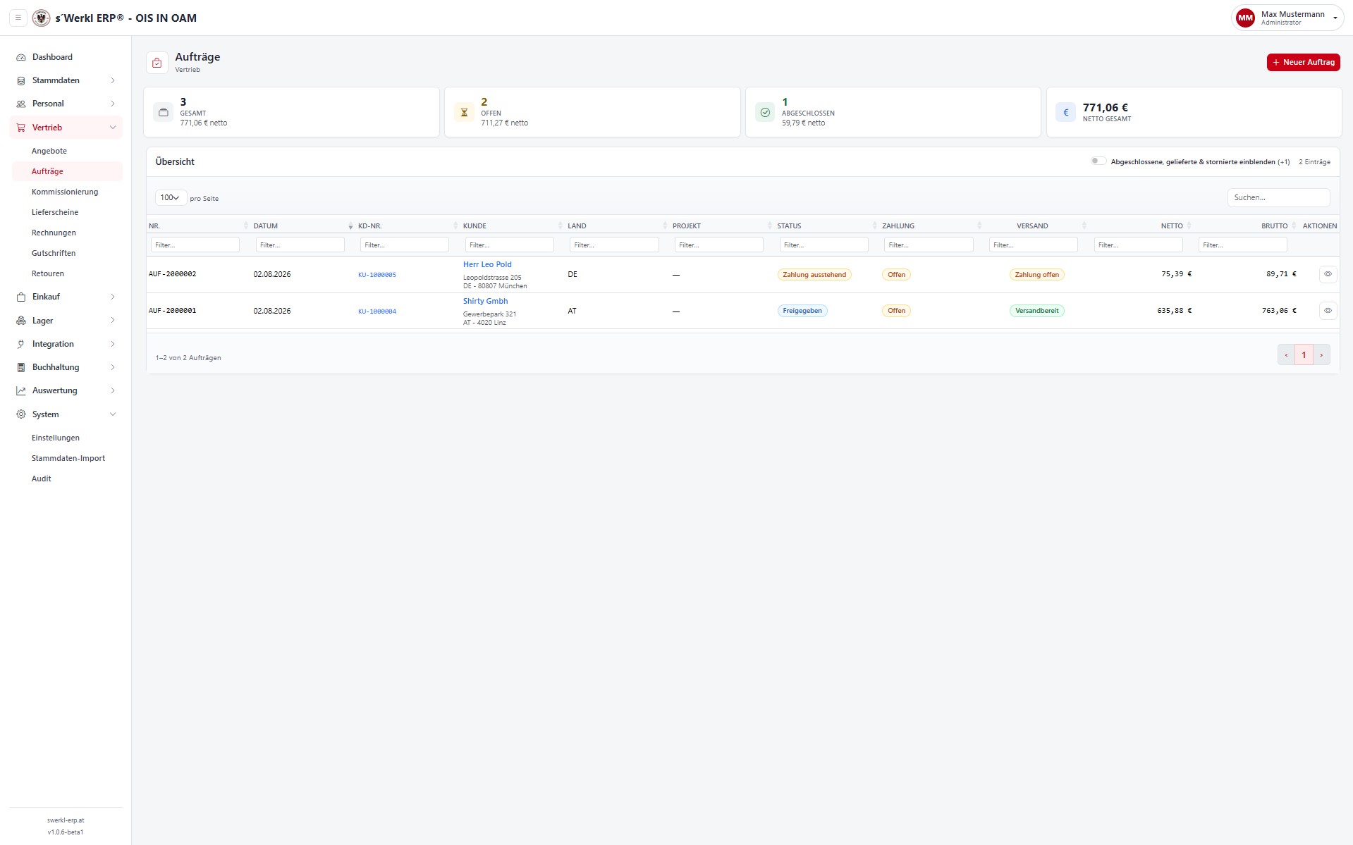
Task: Click the Dashboard gauge icon
Action: (21, 57)
